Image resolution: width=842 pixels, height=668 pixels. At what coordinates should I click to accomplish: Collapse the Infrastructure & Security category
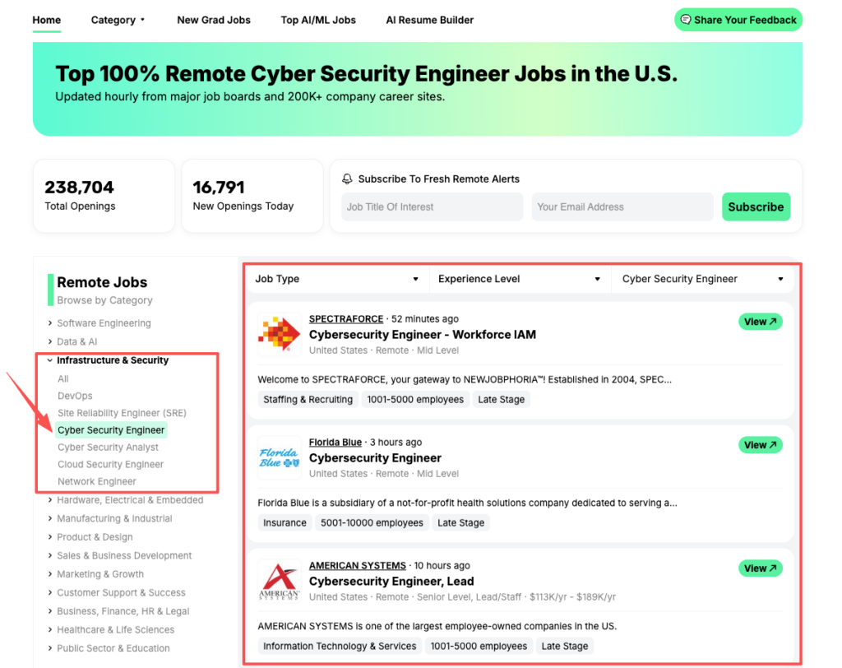112,360
